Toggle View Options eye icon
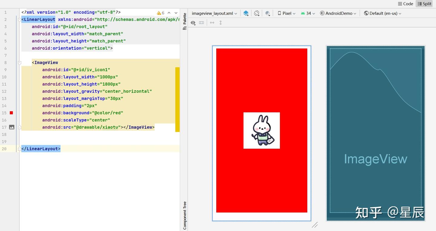 tap(193, 23)
